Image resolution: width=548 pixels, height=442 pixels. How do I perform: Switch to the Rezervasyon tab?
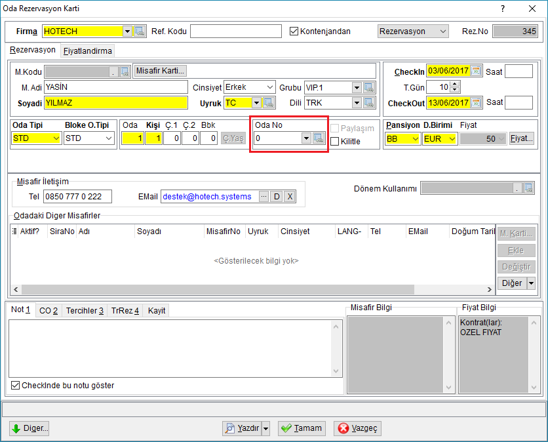(x=33, y=50)
